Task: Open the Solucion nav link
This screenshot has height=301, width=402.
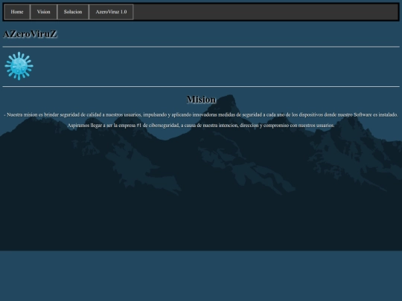Action: tap(73, 12)
